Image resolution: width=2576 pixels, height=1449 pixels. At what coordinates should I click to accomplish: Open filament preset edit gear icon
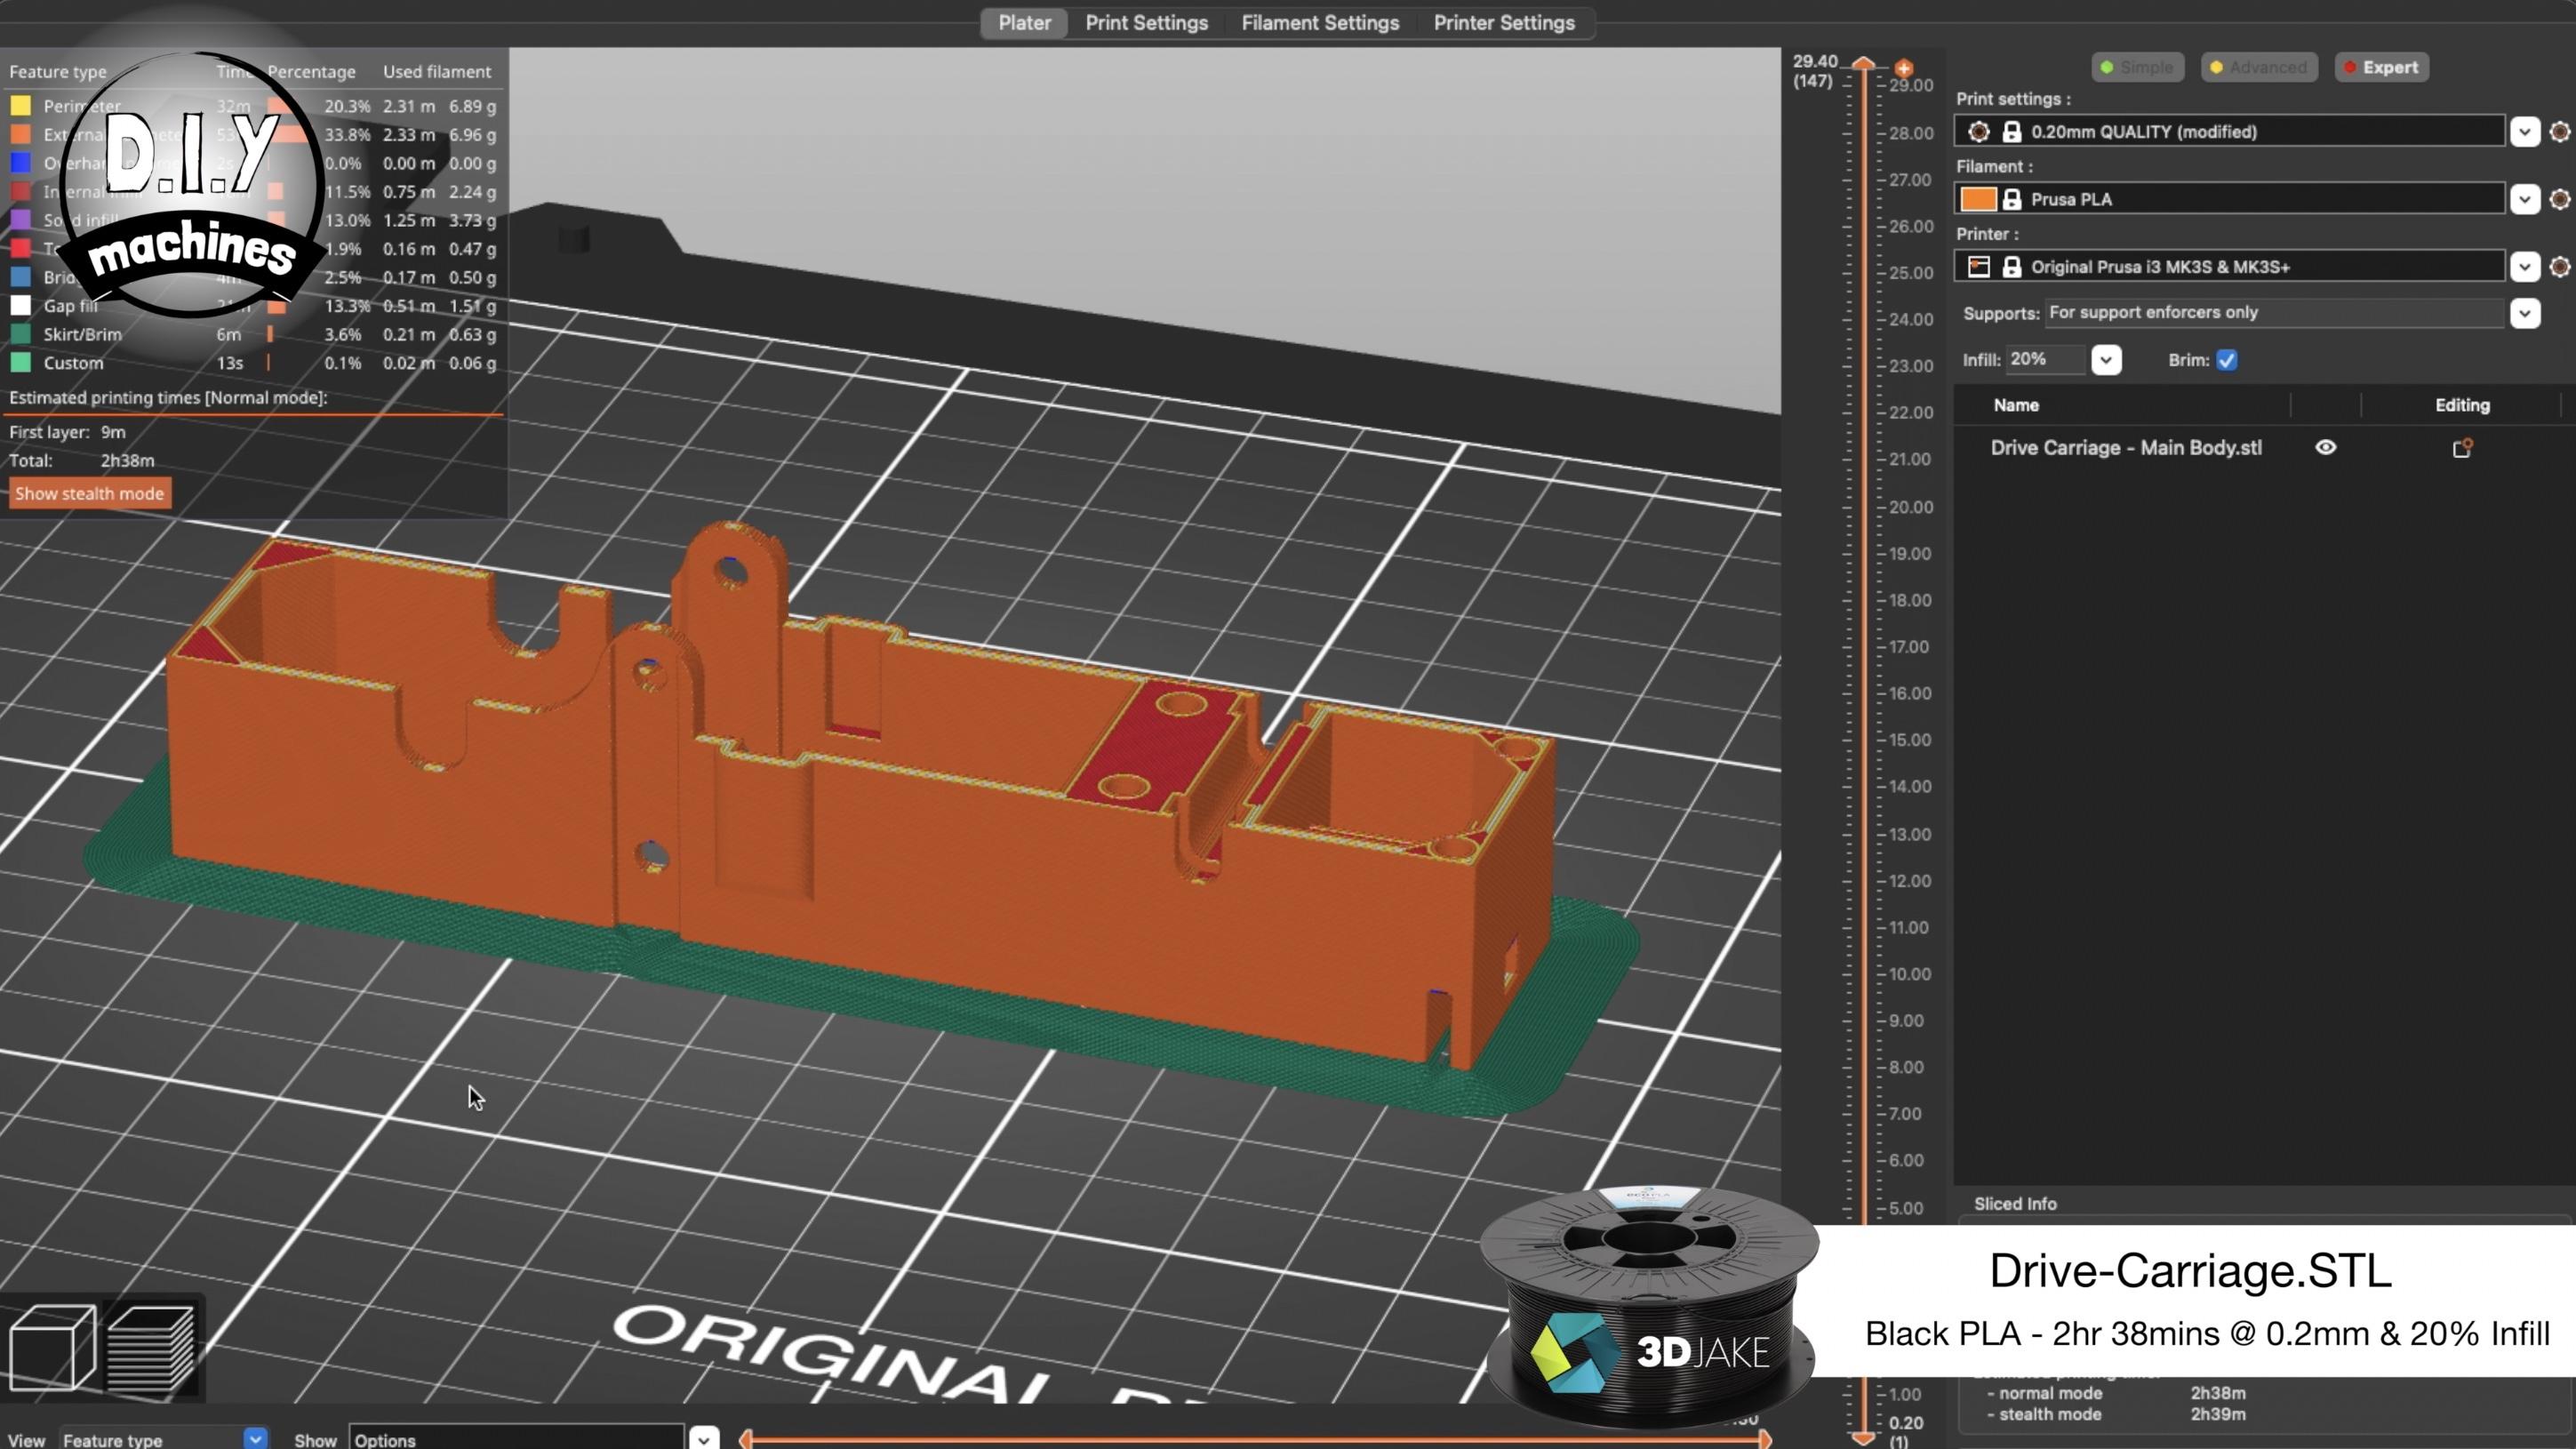(x=2559, y=199)
